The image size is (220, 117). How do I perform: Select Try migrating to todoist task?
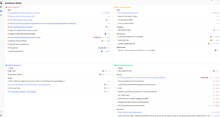coord(126,20)
